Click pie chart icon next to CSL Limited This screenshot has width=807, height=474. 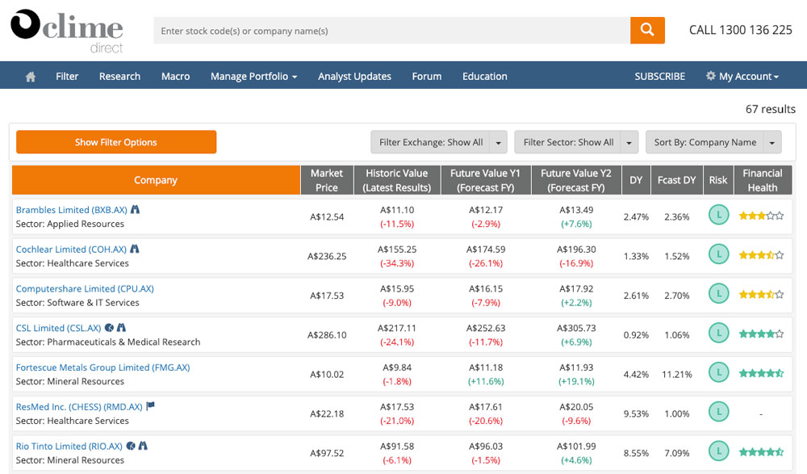click(109, 328)
